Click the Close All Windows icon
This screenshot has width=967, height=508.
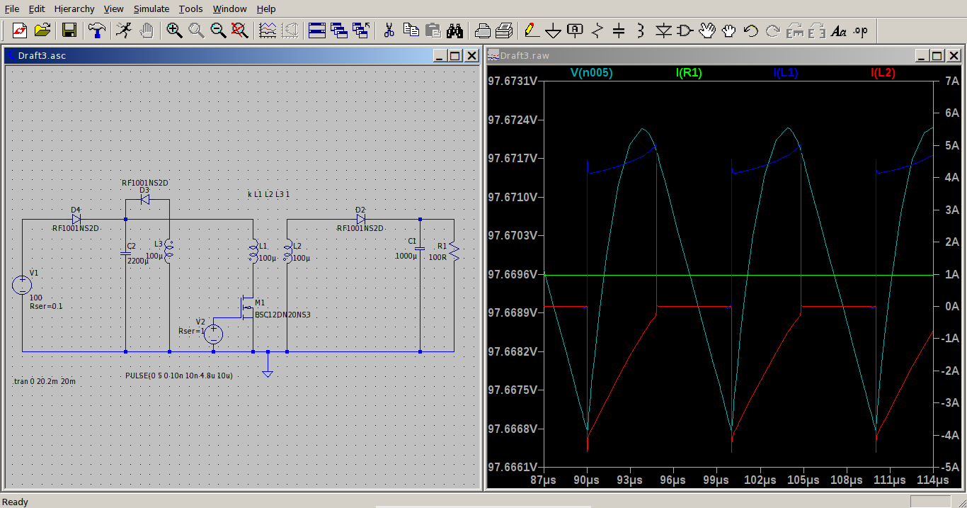361,30
